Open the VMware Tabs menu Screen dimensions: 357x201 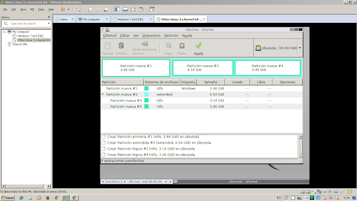(41, 9)
